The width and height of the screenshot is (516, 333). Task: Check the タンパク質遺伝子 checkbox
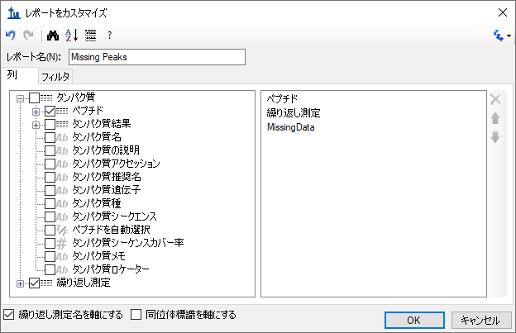point(50,190)
